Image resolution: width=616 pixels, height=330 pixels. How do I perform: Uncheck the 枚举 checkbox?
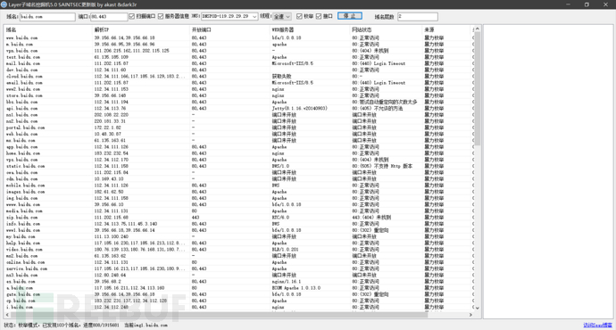299,16
